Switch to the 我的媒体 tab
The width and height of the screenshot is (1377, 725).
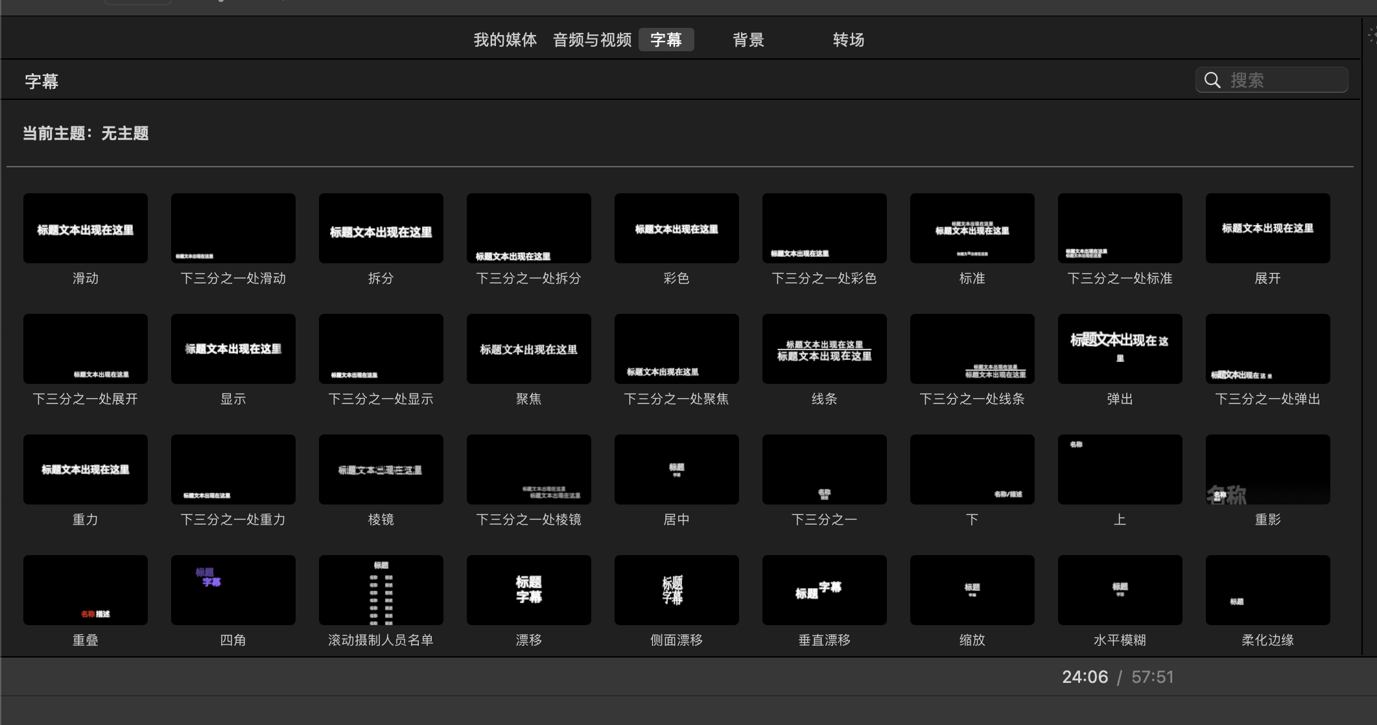coord(505,40)
